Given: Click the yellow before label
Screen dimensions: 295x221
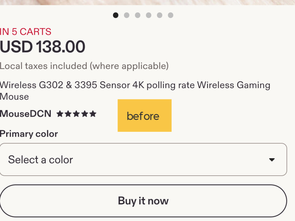Looking at the screenshot, I should coord(145,116).
